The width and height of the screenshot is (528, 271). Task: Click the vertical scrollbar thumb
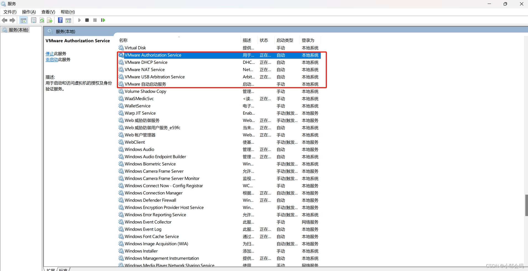526,205
